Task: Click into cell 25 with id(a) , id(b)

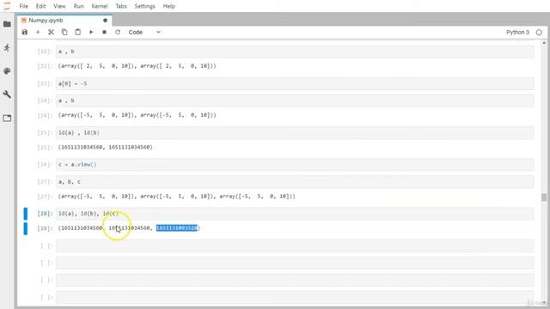Action: 295,133
